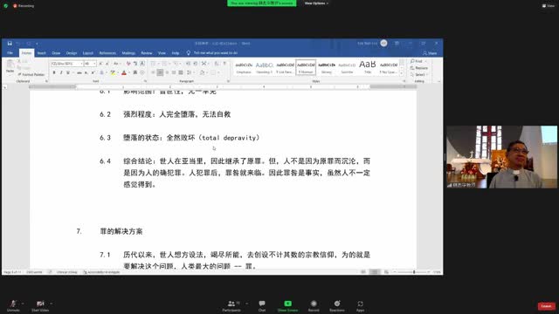Viewport: 559px width, 314px height.
Task: Open the font size combo box
Action: pyautogui.click(x=90, y=64)
